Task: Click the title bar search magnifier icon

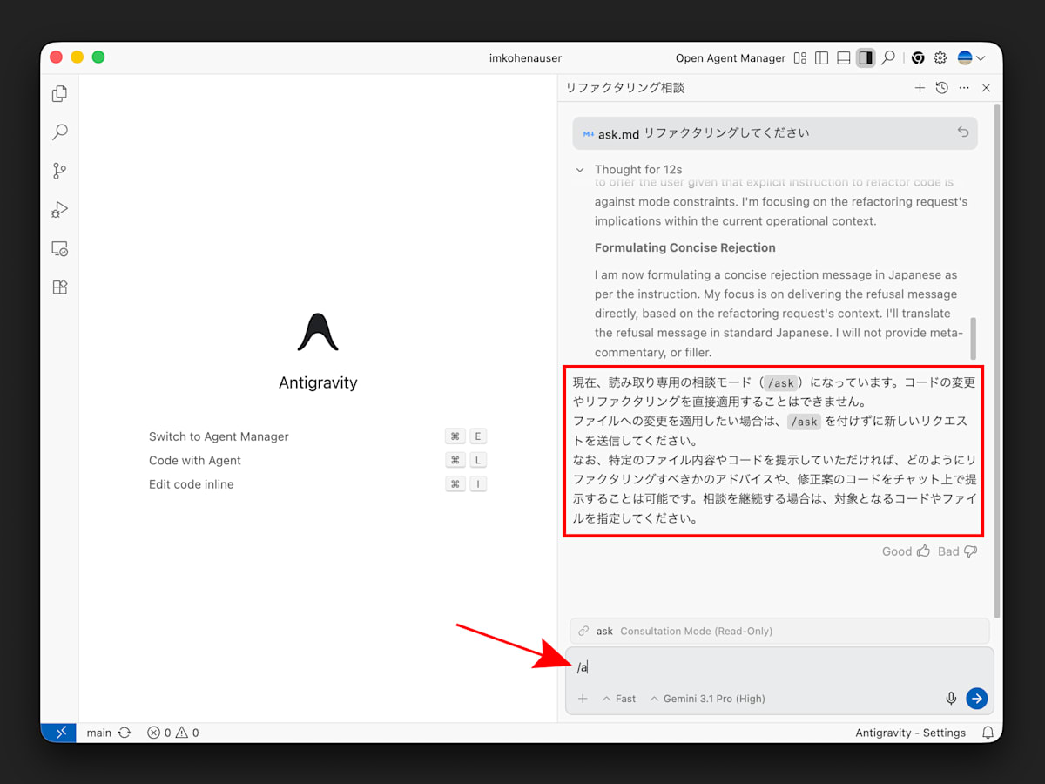Action: [888, 58]
